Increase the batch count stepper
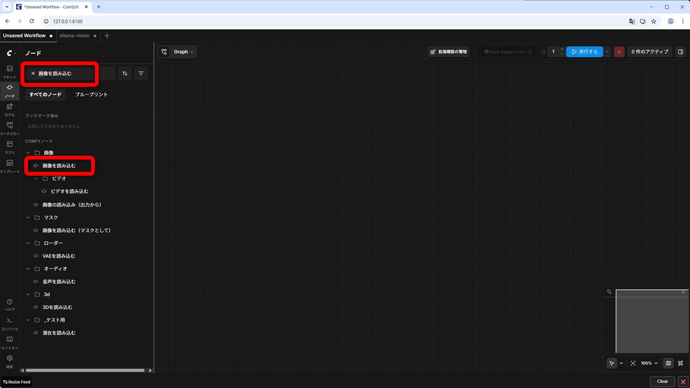Screen dimensions: 690x388 click(562, 50)
